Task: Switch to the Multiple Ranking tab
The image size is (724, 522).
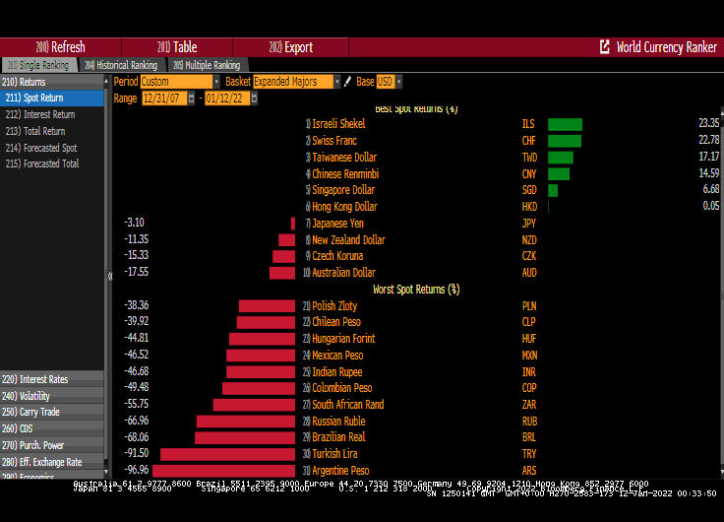Action: point(207,65)
